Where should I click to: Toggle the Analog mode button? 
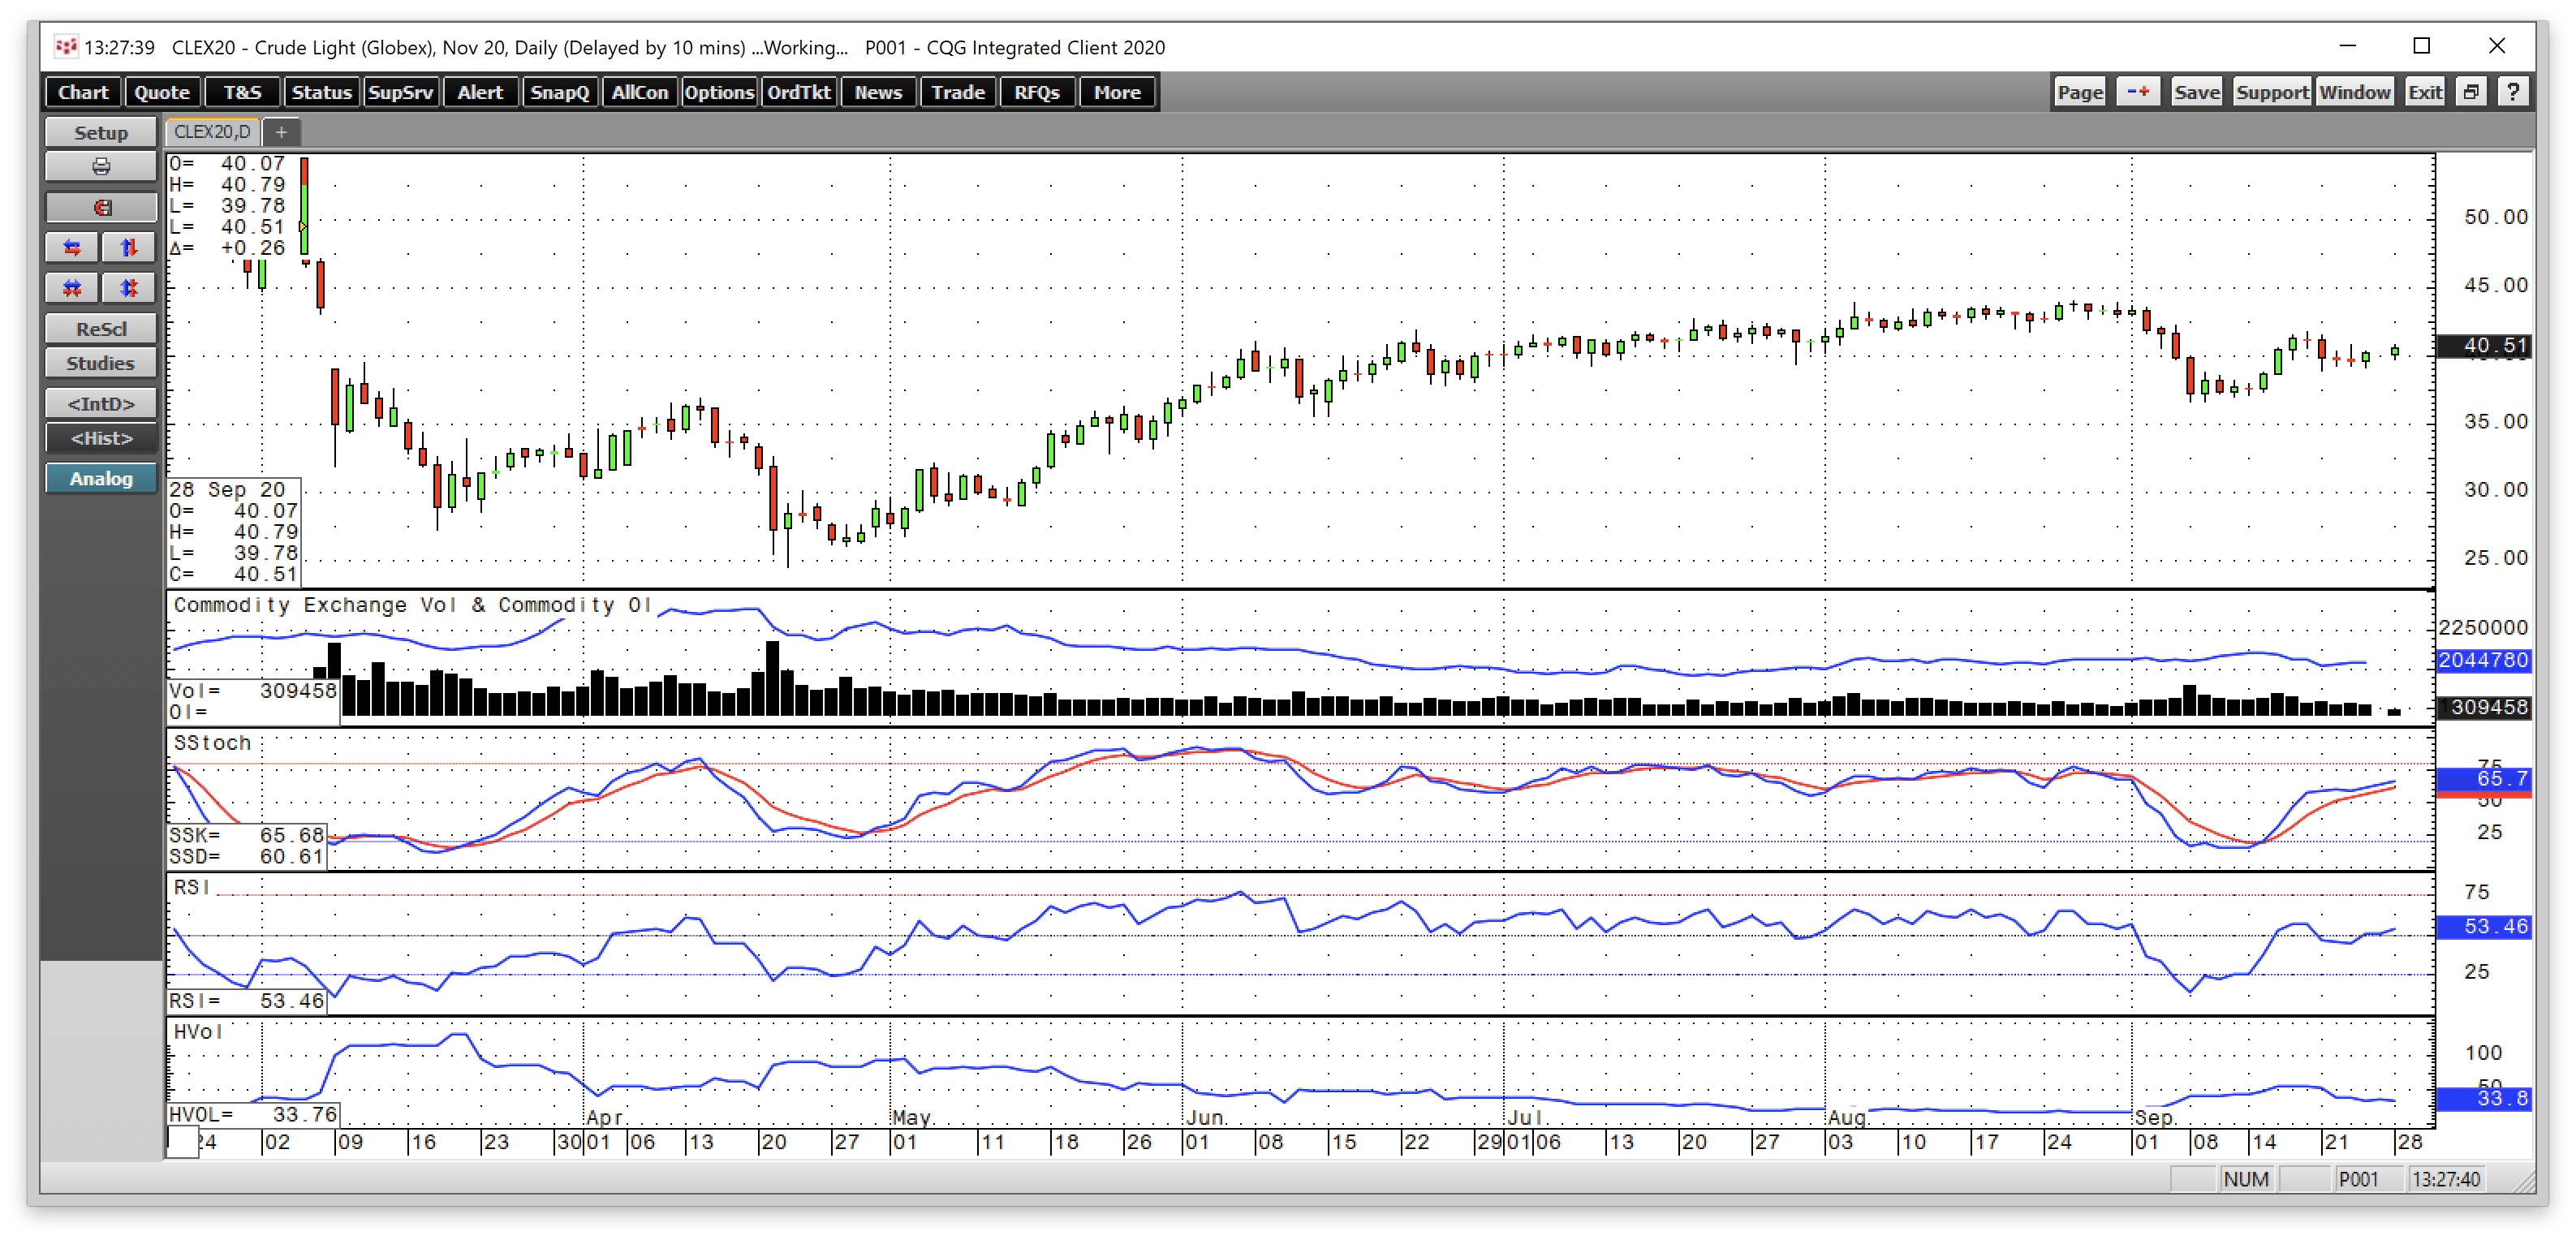[x=101, y=479]
